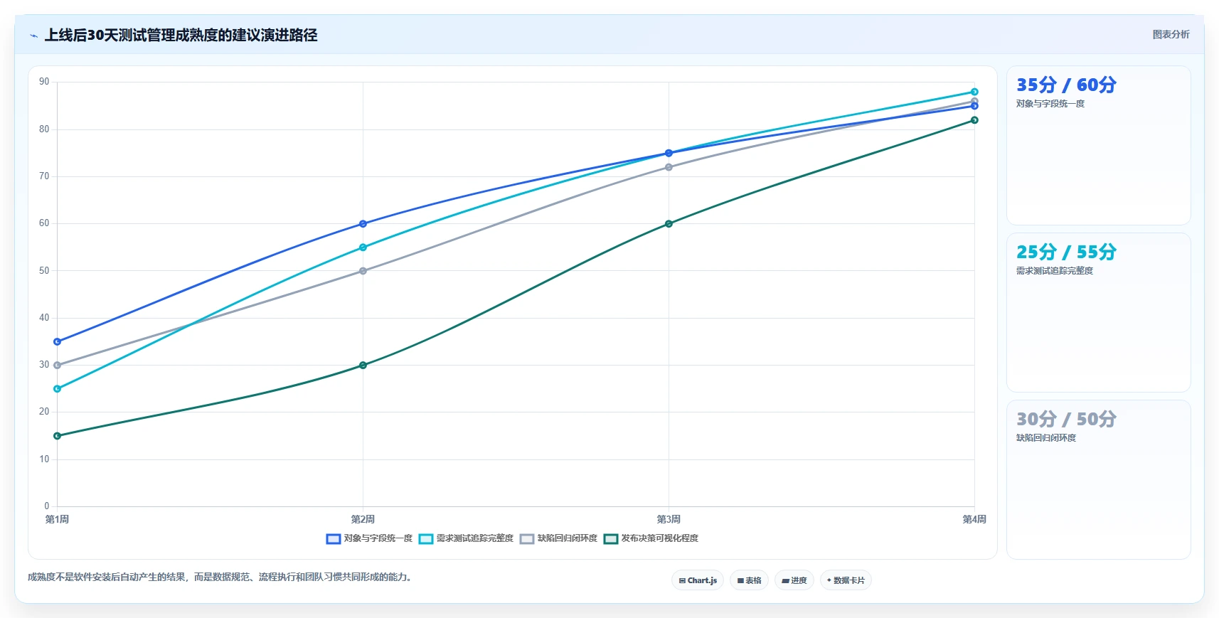
Task: Click the 第1周 x-axis label
Action: point(58,520)
